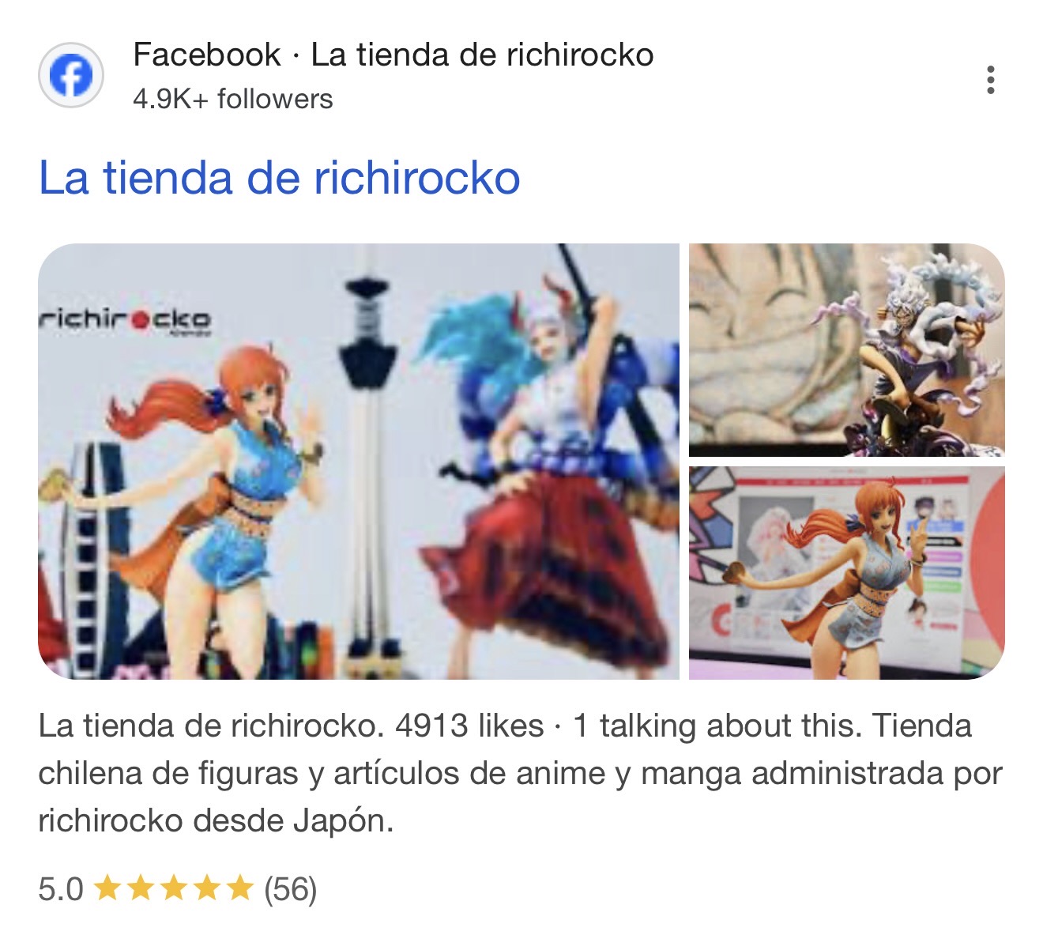Viewport: 1043px width, 935px height.
Task: Click the fifth yellow rating star
Action: click(239, 888)
